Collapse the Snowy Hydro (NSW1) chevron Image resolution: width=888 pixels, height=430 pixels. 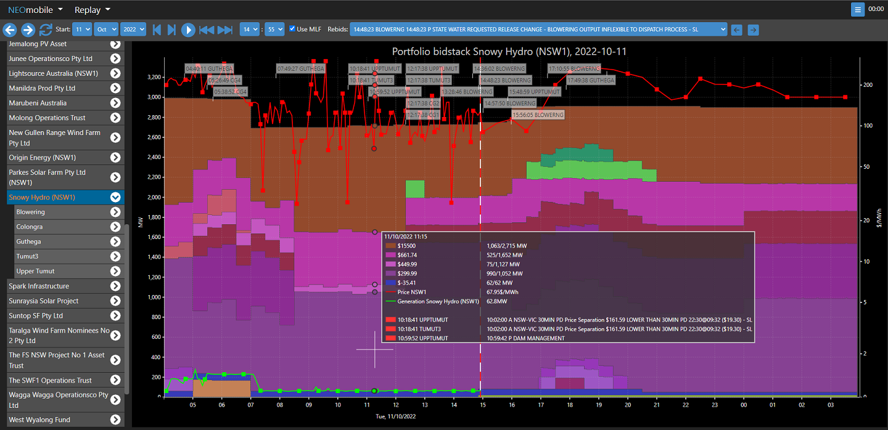115,197
